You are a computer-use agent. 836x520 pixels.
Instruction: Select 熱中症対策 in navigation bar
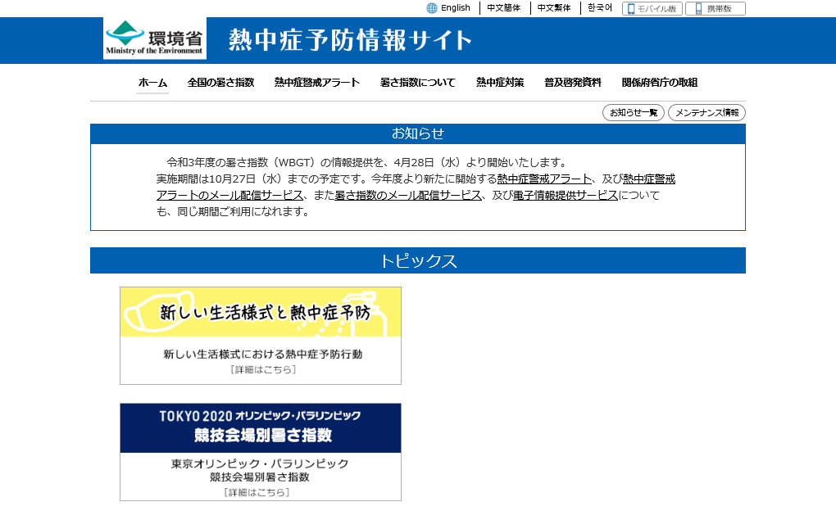click(500, 83)
